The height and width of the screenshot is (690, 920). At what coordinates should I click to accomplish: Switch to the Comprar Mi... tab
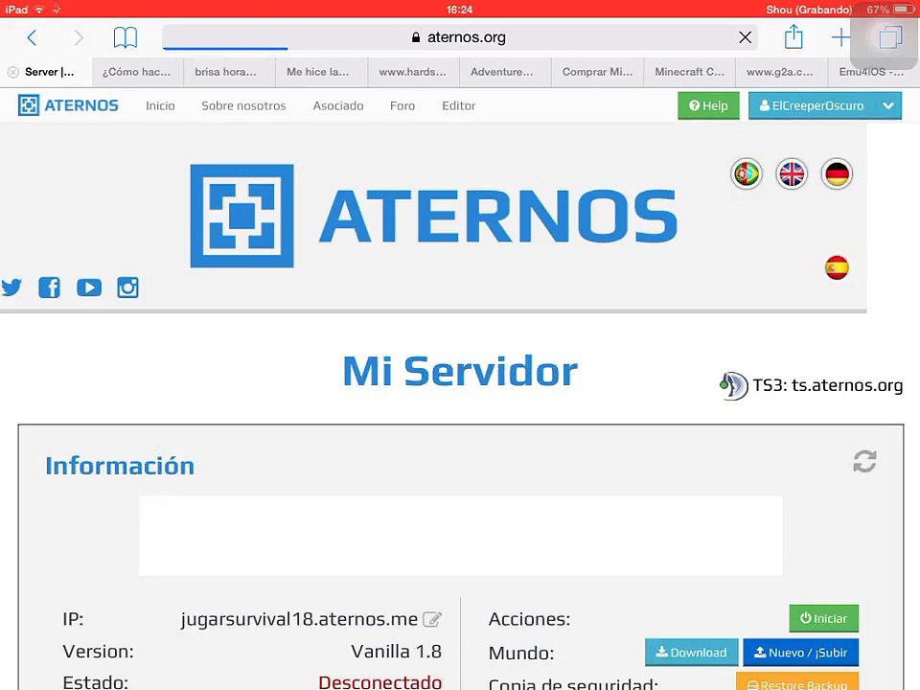coord(597,72)
